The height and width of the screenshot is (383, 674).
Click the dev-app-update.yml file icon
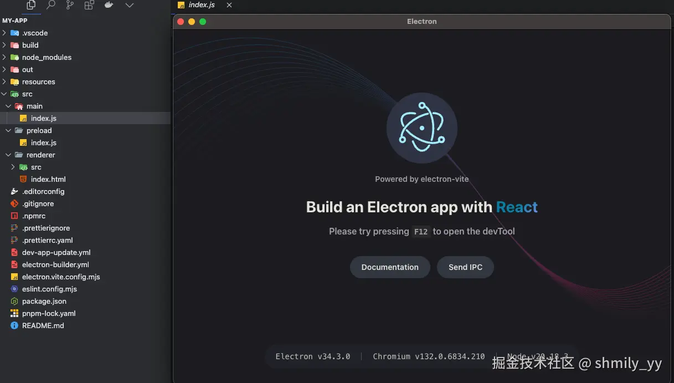point(14,252)
